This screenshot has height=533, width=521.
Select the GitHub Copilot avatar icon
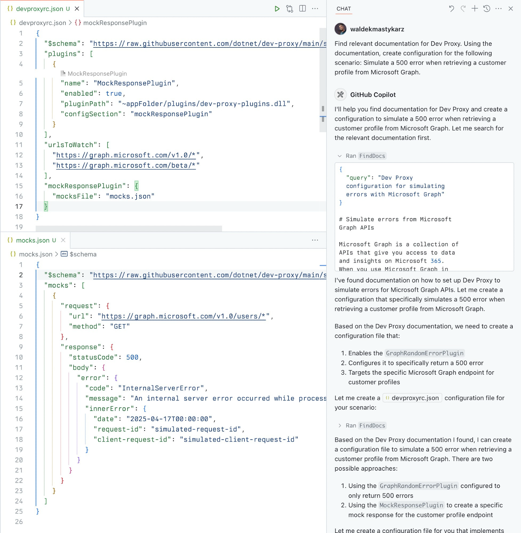point(341,94)
